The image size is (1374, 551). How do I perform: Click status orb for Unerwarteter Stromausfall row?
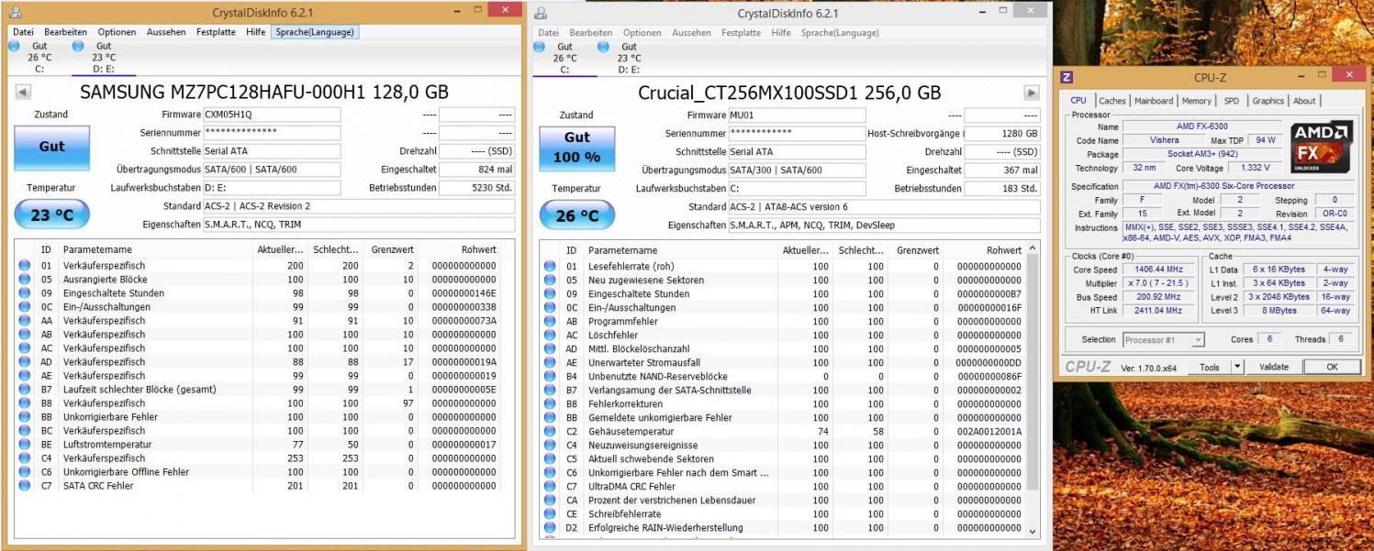click(550, 363)
